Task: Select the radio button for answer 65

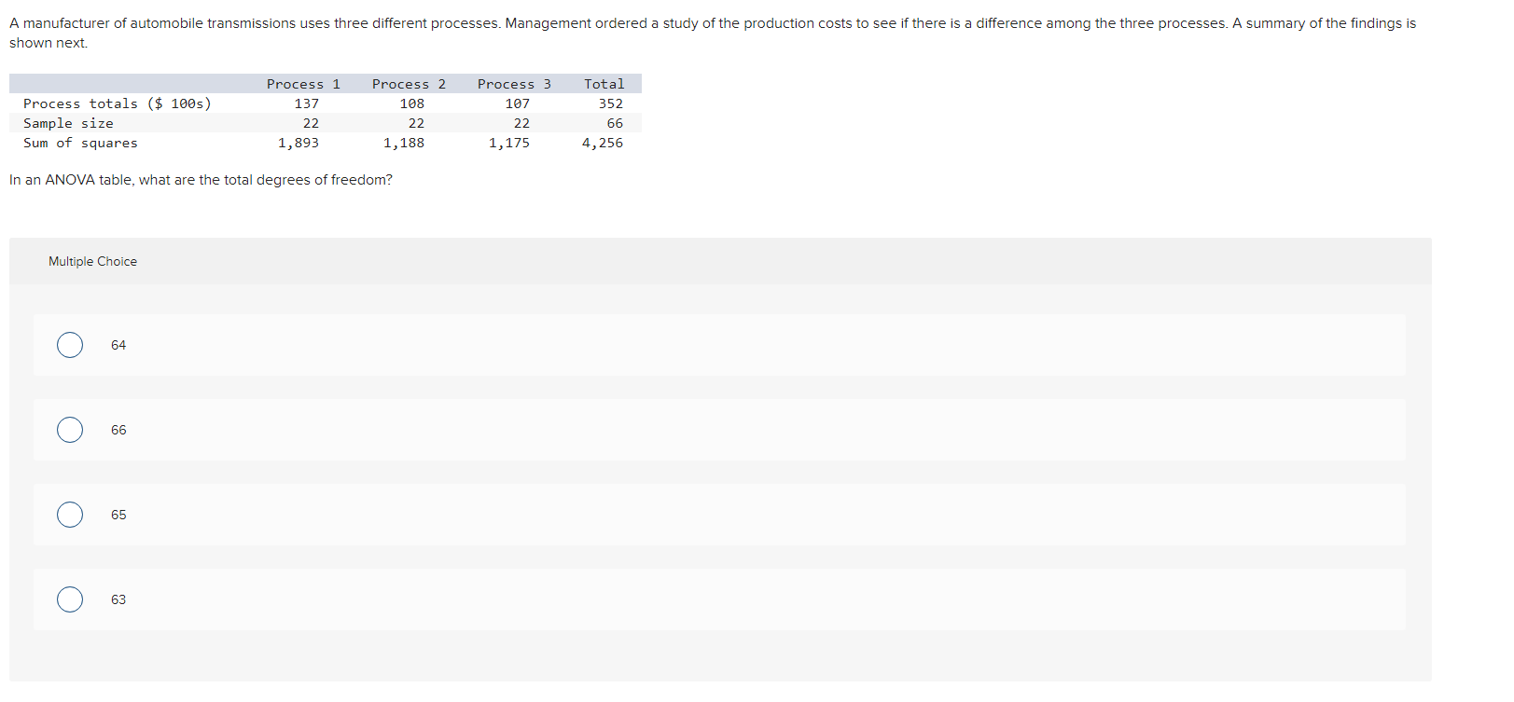Action: (x=69, y=515)
